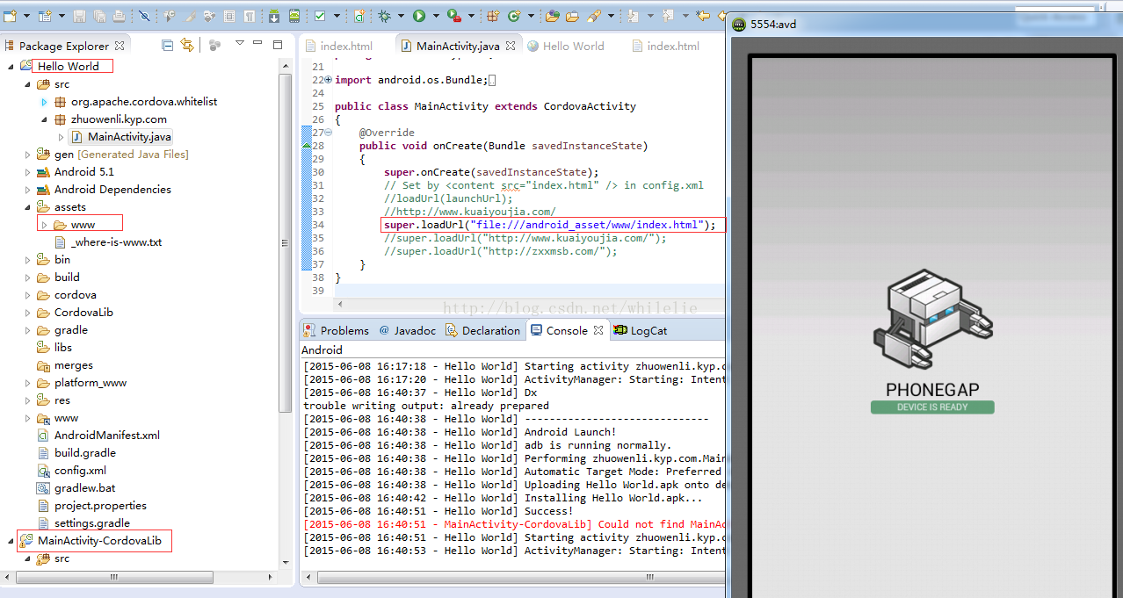Click the Open Type folder icon

point(553,16)
